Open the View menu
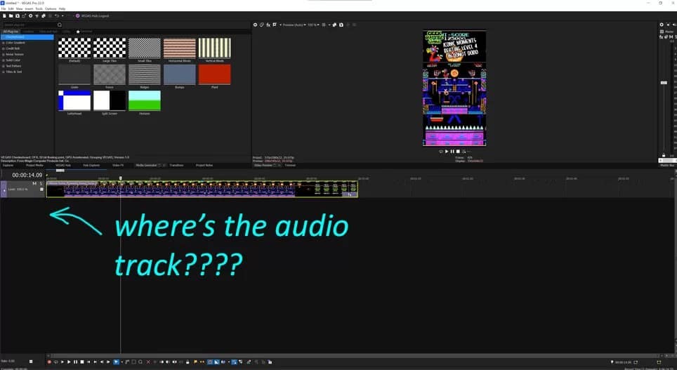The width and height of the screenshot is (677, 370). [x=20, y=8]
